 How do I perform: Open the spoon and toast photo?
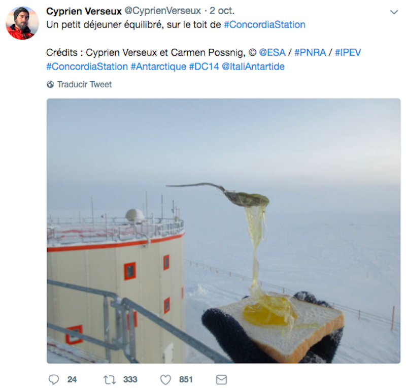[x=224, y=231]
